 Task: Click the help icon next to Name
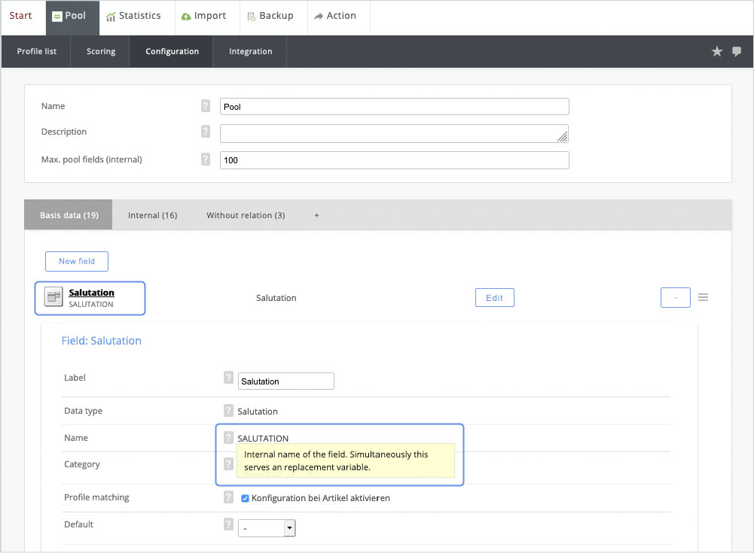206,107
